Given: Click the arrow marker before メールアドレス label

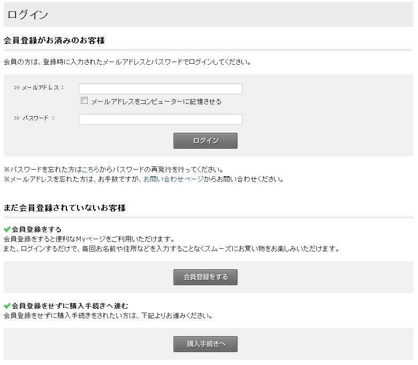Looking at the screenshot, I should (x=17, y=87).
